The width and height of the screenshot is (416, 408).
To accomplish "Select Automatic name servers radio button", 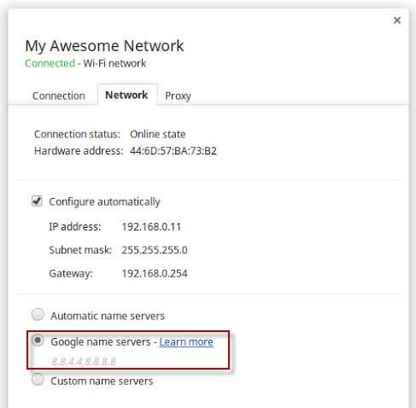I will click(x=38, y=314).
